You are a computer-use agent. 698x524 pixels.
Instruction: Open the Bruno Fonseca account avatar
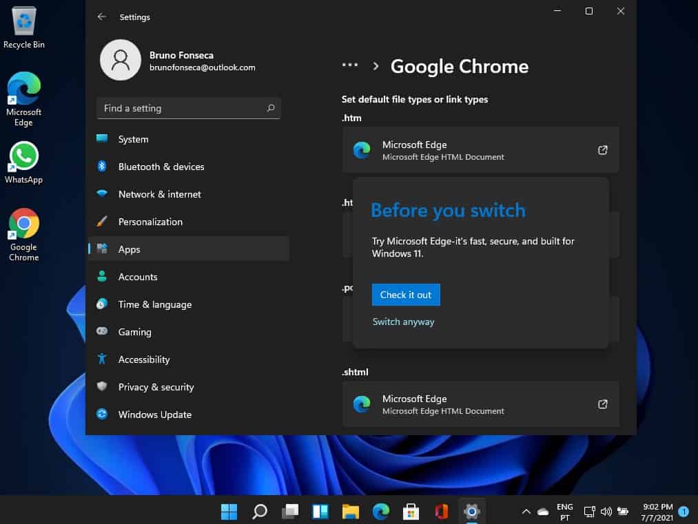click(120, 60)
